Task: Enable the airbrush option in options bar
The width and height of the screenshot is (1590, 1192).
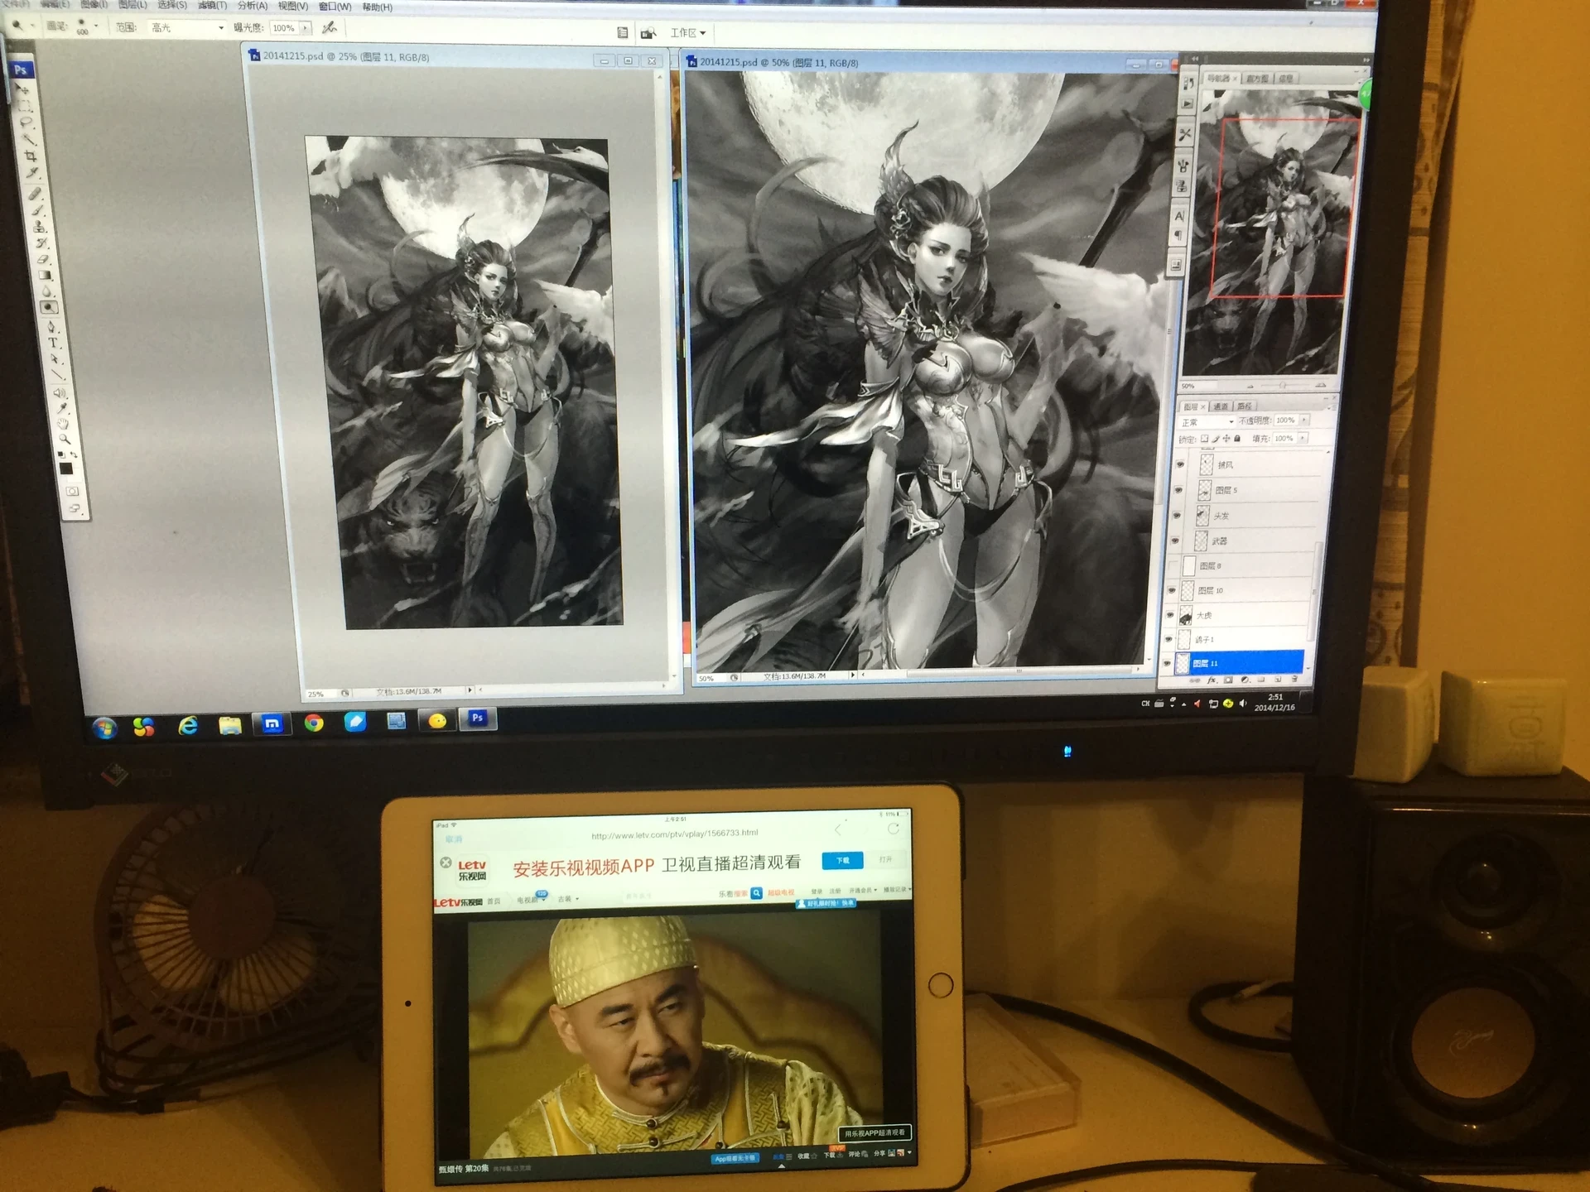Action: (330, 28)
